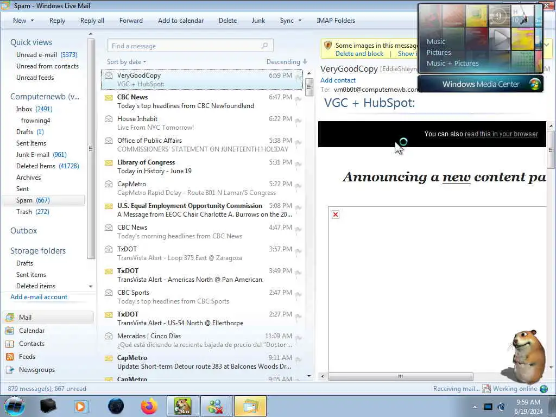The width and height of the screenshot is (556, 417).
Task: Click the message list vertical scrollbar thumb
Action: pyautogui.click(x=309, y=87)
